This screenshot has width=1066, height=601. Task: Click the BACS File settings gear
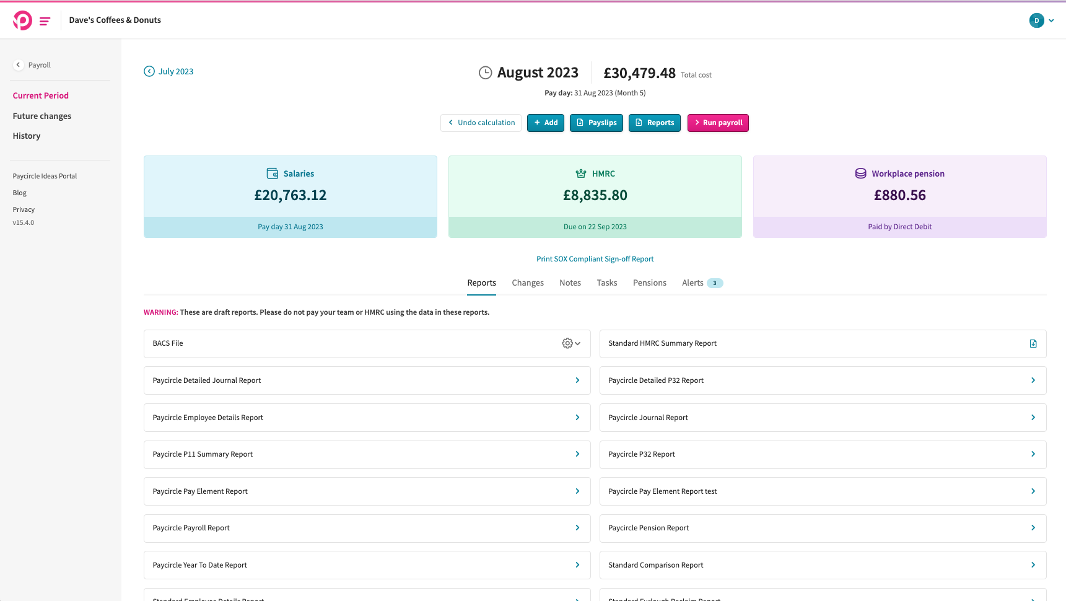(x=567, y=343)
